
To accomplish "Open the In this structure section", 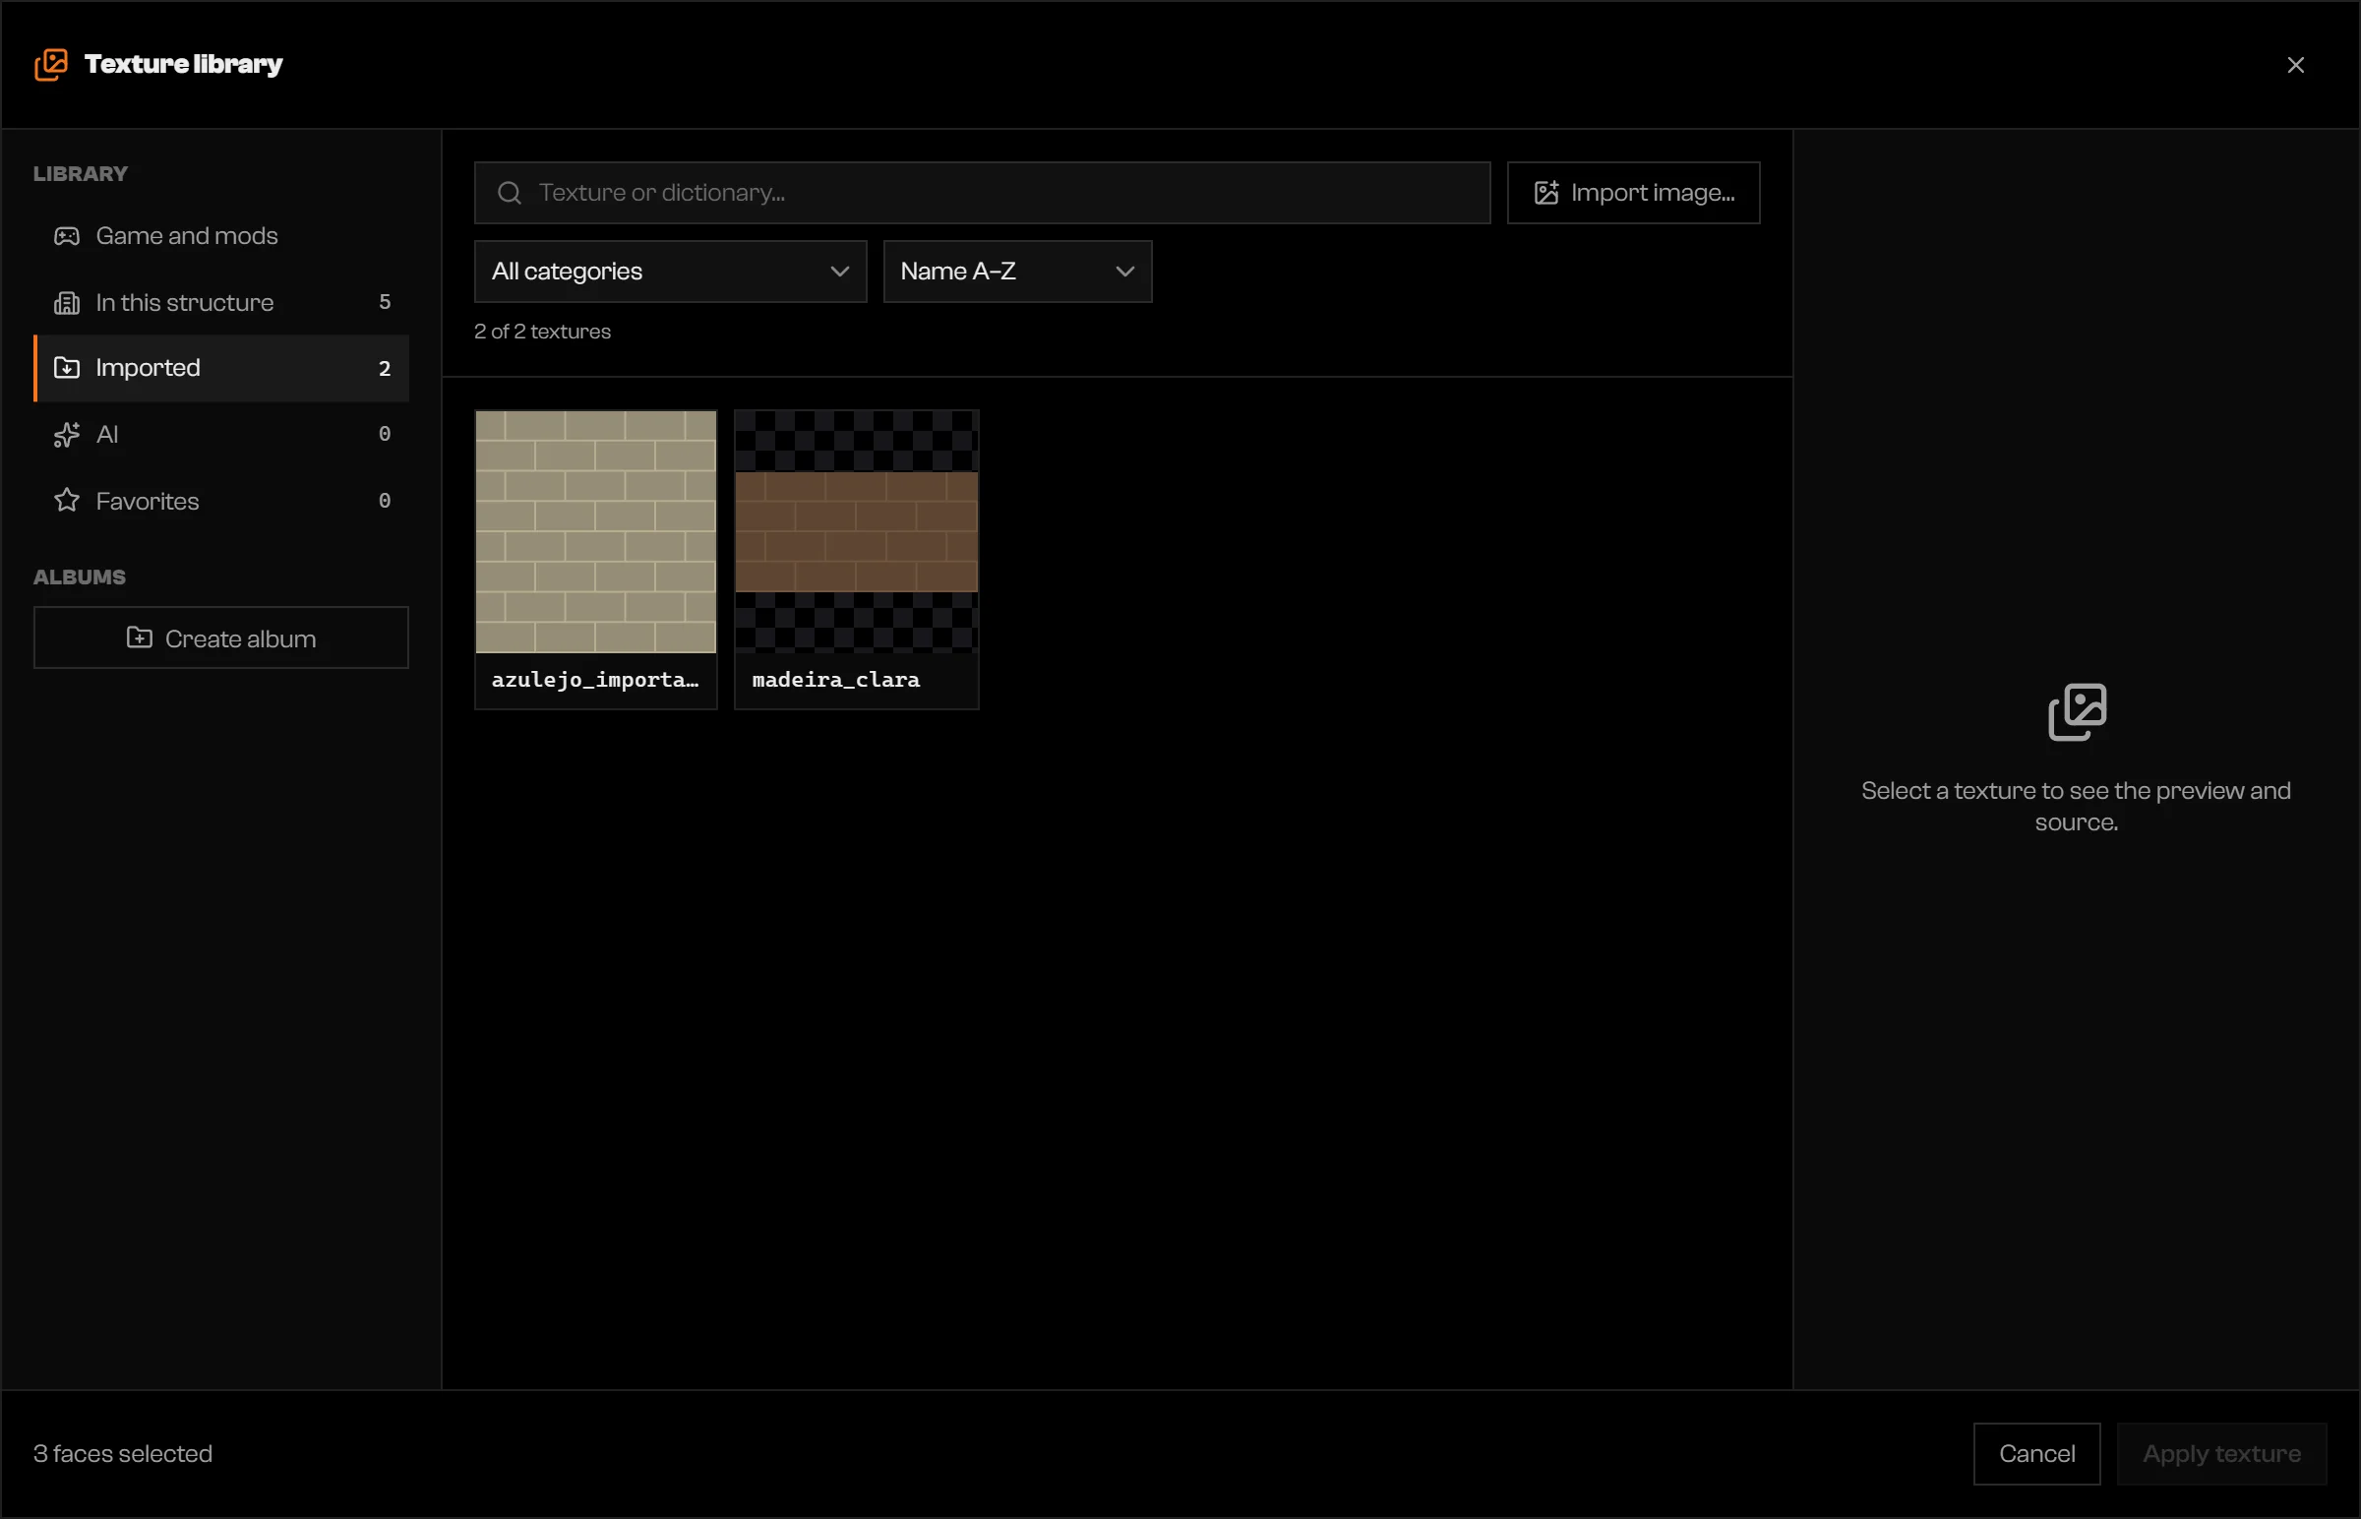I will (221, 303).
